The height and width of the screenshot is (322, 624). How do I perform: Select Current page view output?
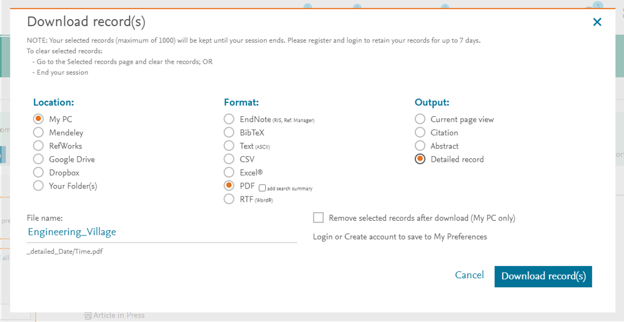click(420, 119)
